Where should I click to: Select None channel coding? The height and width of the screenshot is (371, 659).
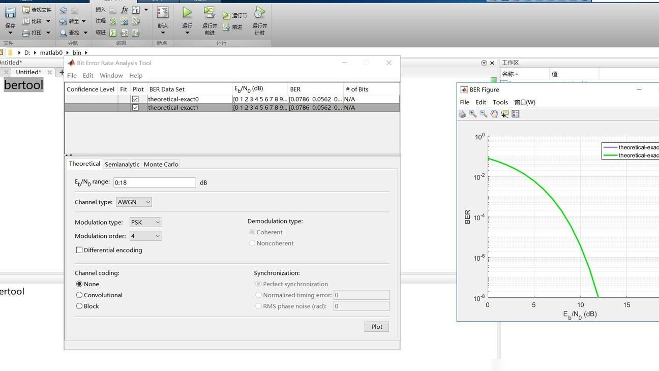click(x=79, y=284)
